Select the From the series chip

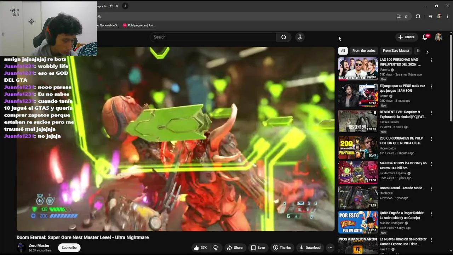tap(364, 51)
